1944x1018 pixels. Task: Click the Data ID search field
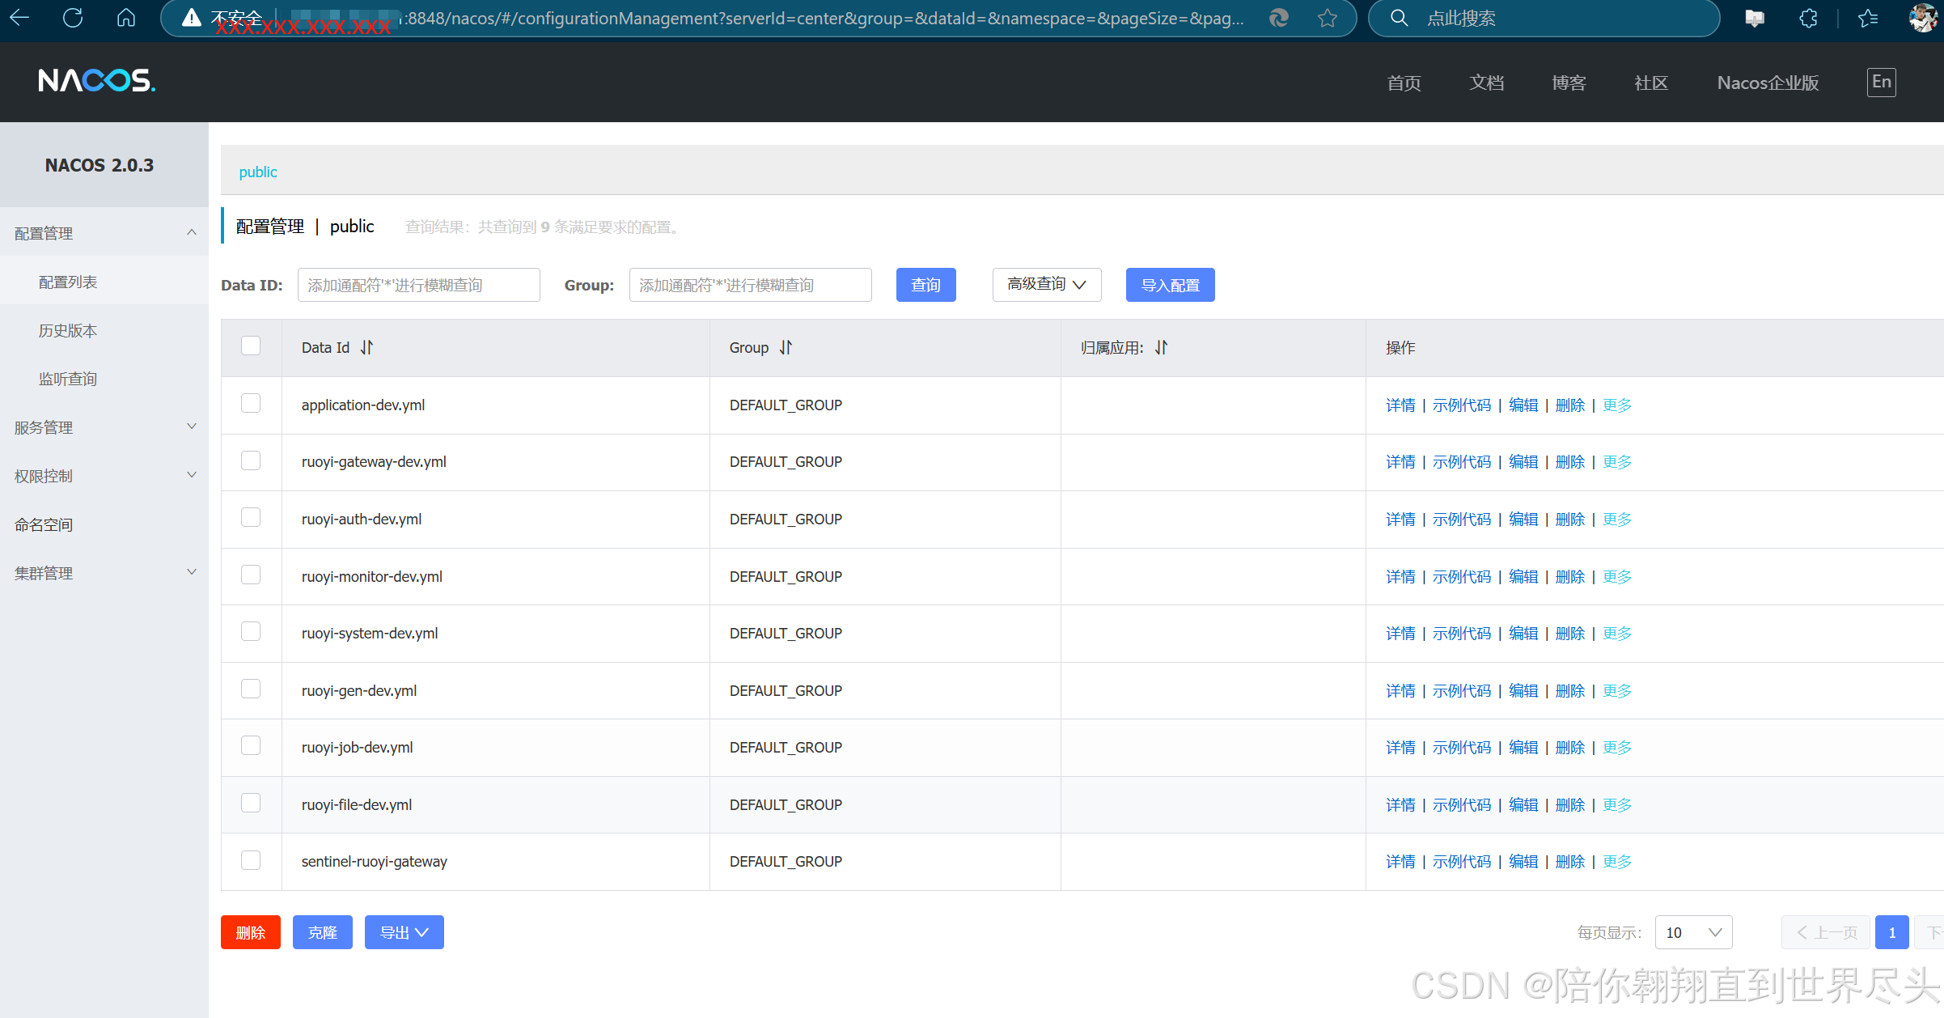click(x=418, y=285)
